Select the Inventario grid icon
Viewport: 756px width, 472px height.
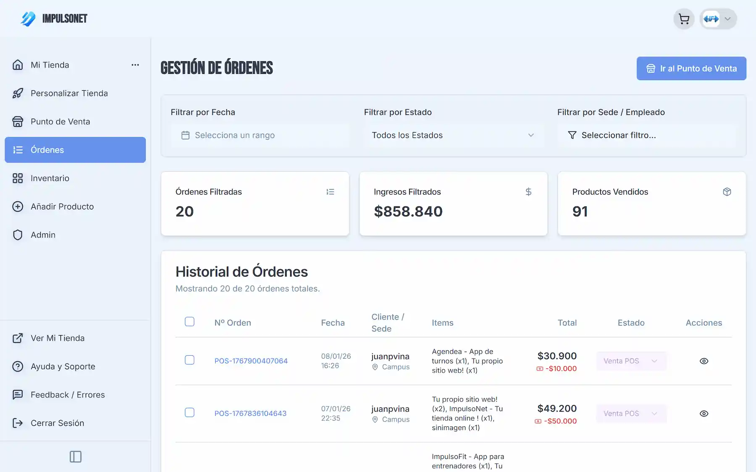[18, 178]
